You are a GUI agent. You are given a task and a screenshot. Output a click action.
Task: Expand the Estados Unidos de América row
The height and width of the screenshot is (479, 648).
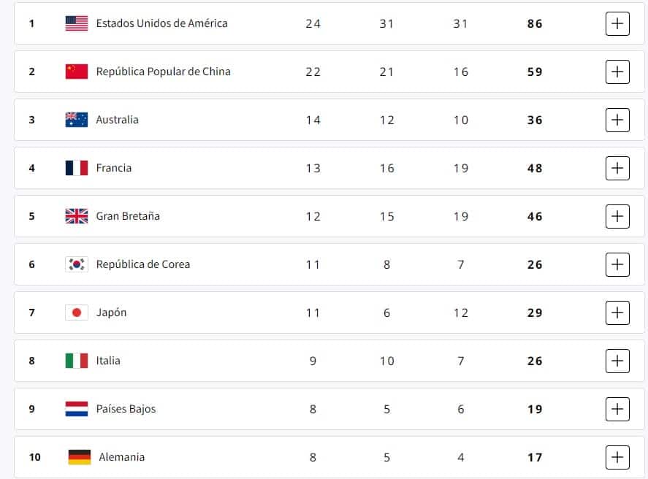(617, 23)
